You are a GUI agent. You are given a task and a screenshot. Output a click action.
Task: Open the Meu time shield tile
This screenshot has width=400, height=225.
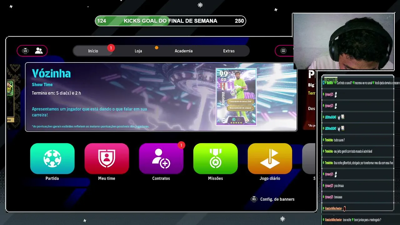[x=107, y=158]
